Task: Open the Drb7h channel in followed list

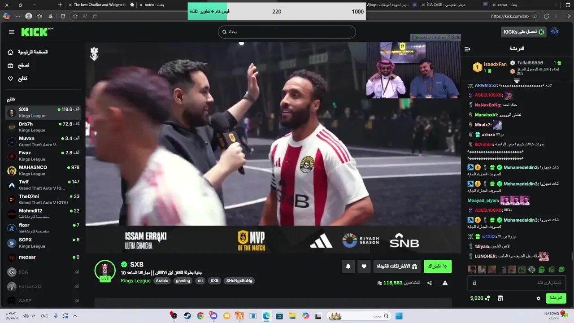Action: pos(43,127)
